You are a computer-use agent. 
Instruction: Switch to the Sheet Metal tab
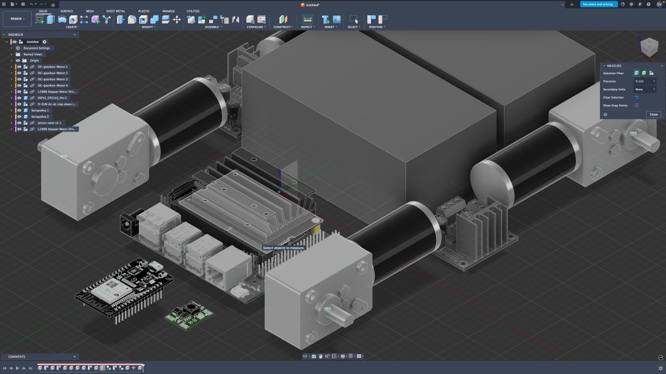(x=116, y=11)
